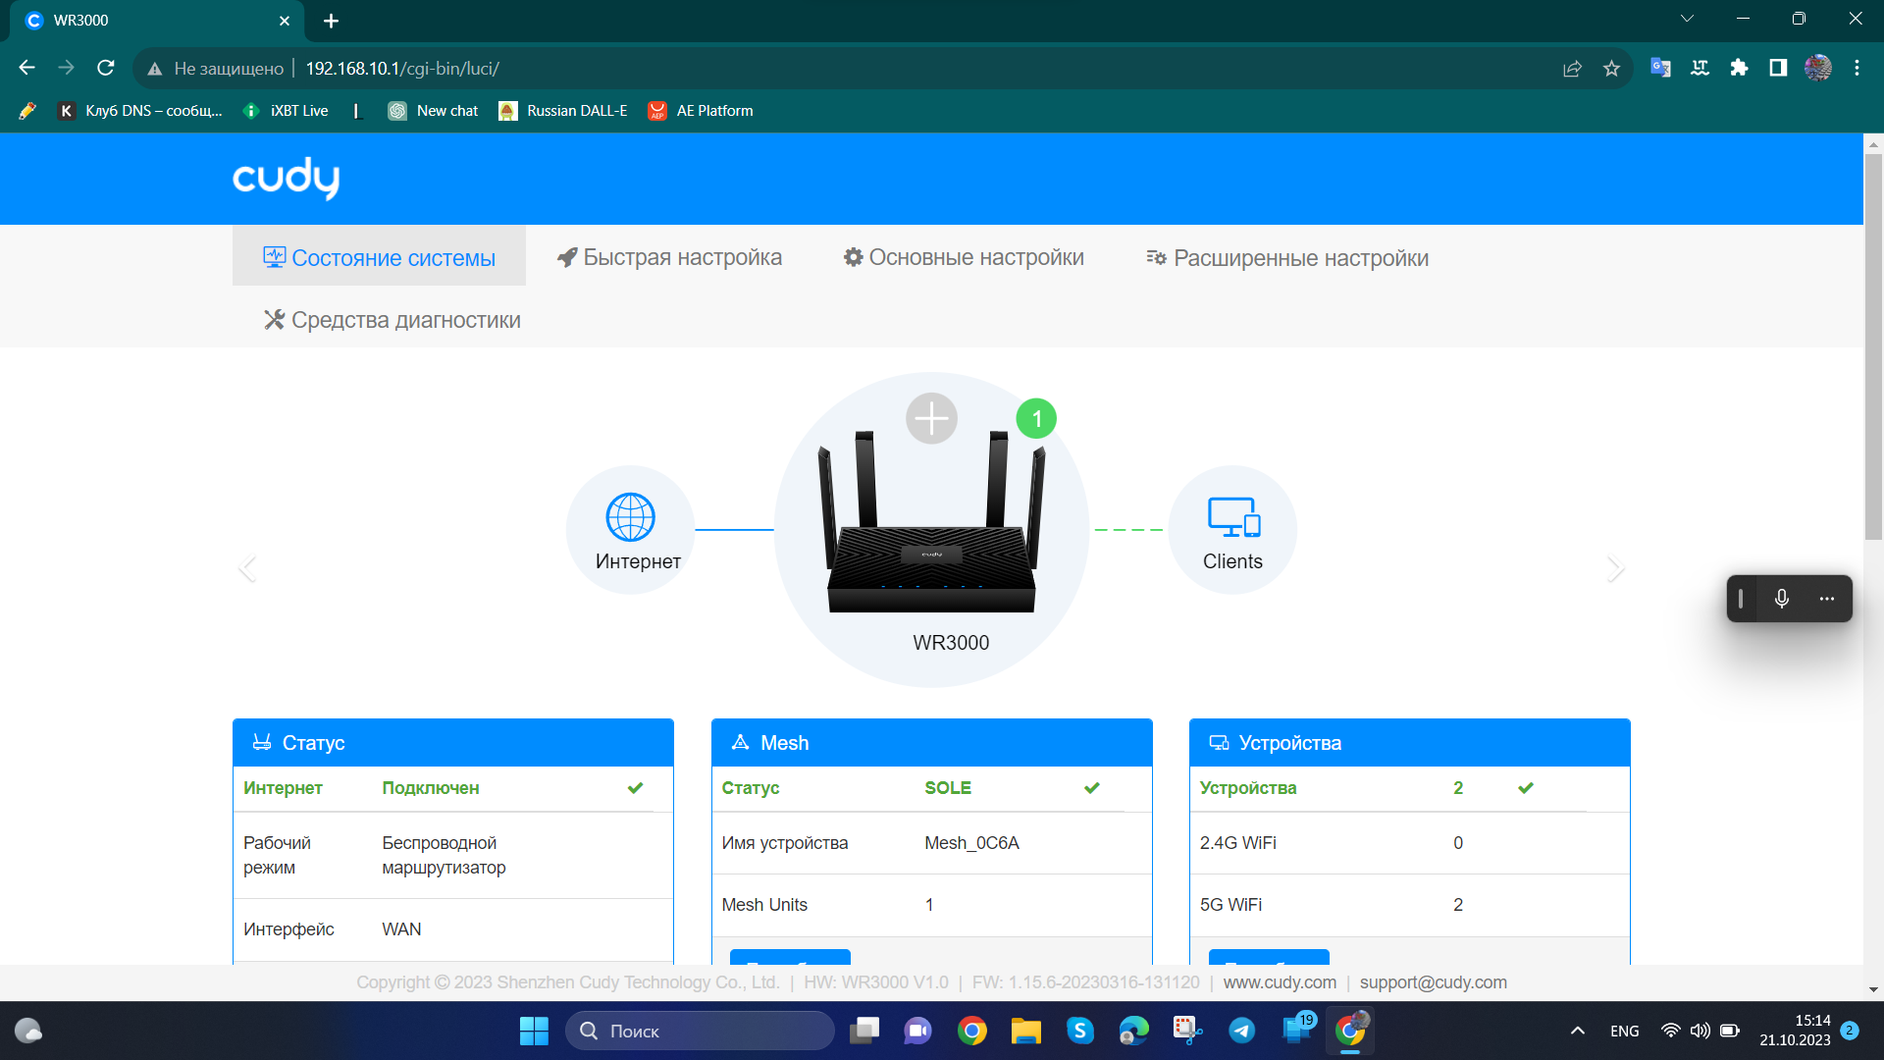This screenshot has height=1060, width=1884.
Task: Click the WR3000 router image
Action: pos(931,522)
